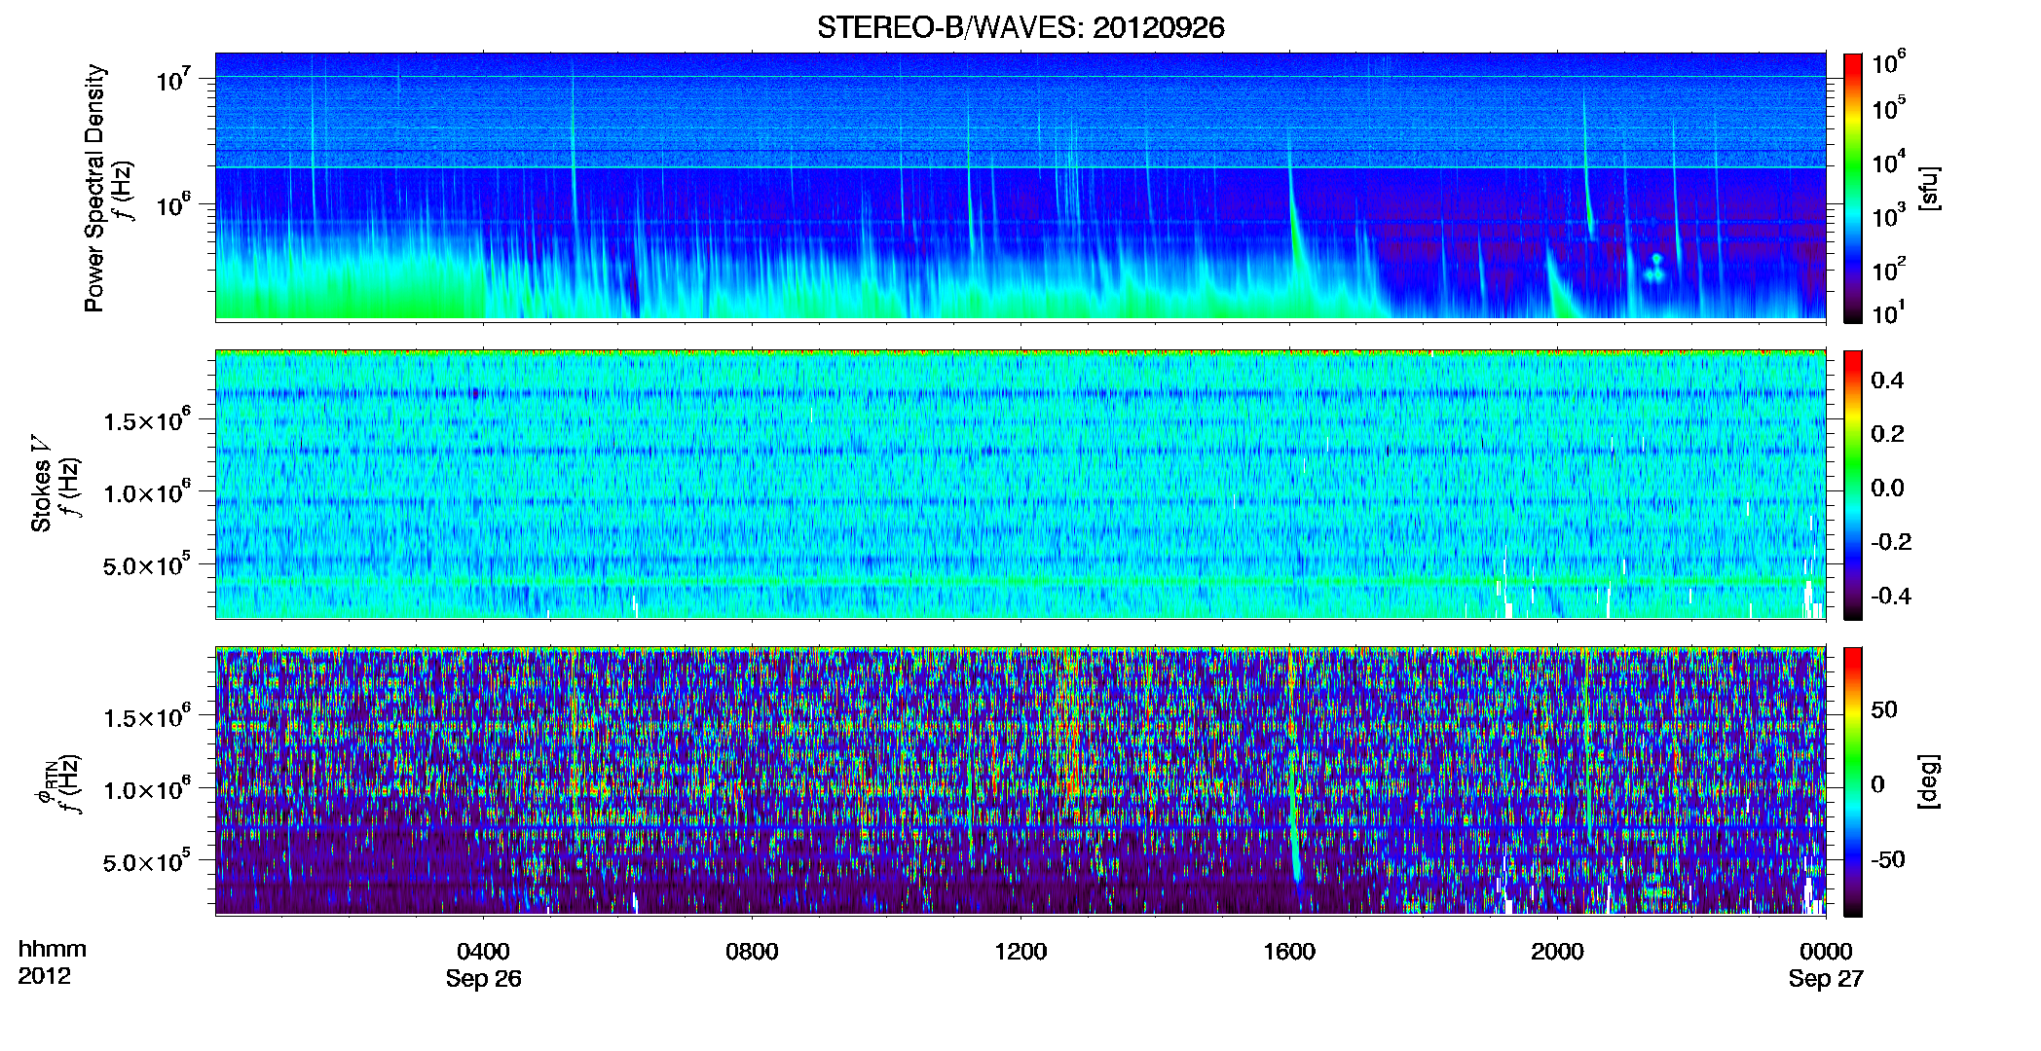Click the 2000 time axis label
The height and width of the screenshot is (1051, 2041).
click(x=1557, y=952)
